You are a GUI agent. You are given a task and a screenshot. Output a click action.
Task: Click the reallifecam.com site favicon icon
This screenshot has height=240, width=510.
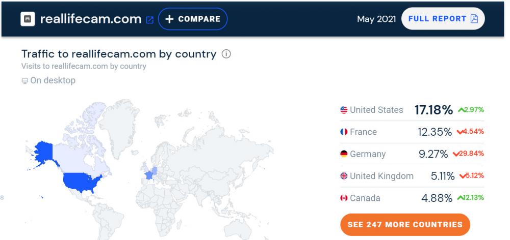[x=27, y=19]
